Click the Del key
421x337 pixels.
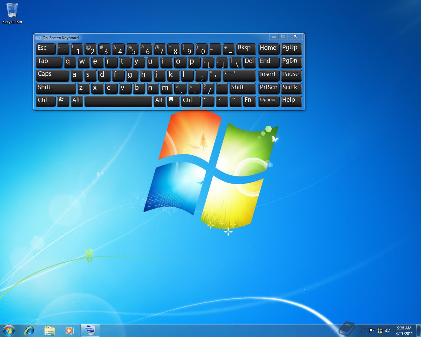pyautogui.click(x=249, y=62)
